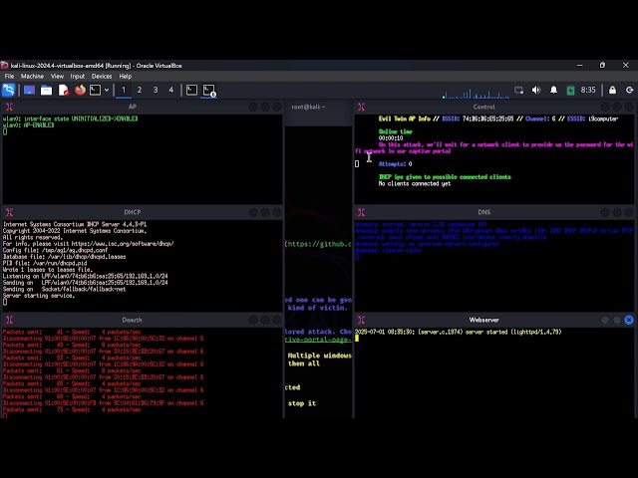Open the https://github link in background terminal
Image resolution: width=638 pixels, height=478 pixels.
pyautogui.click(x=319, y=244)
